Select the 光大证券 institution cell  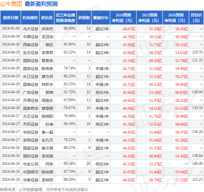tap(31, 29)
